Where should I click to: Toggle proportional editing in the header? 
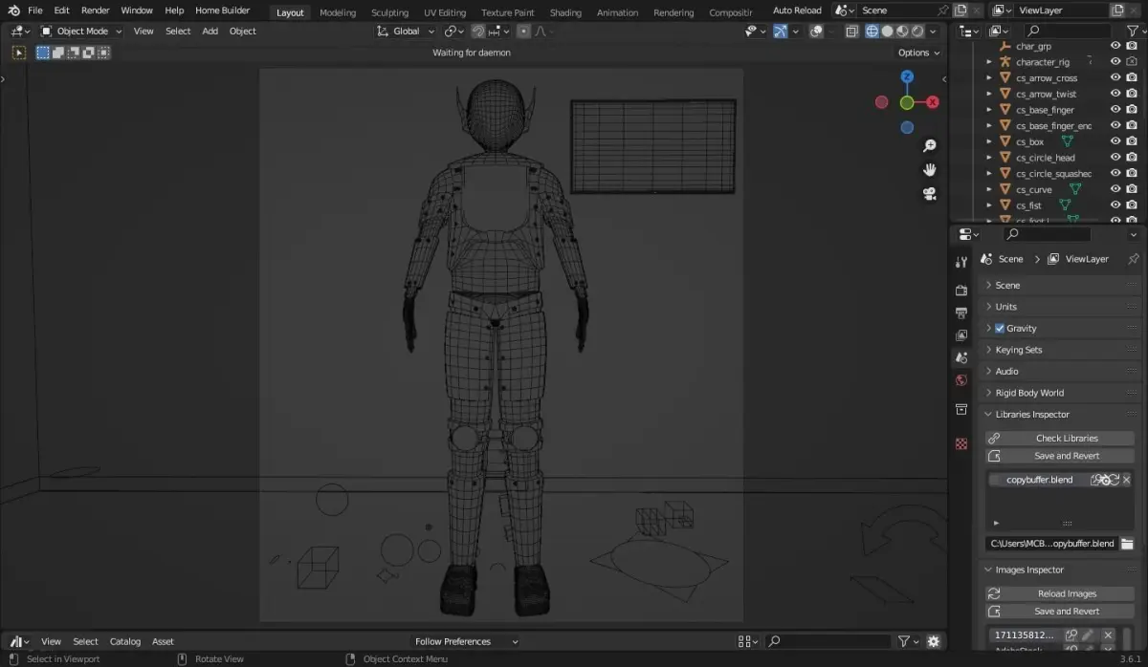[523, 31]
